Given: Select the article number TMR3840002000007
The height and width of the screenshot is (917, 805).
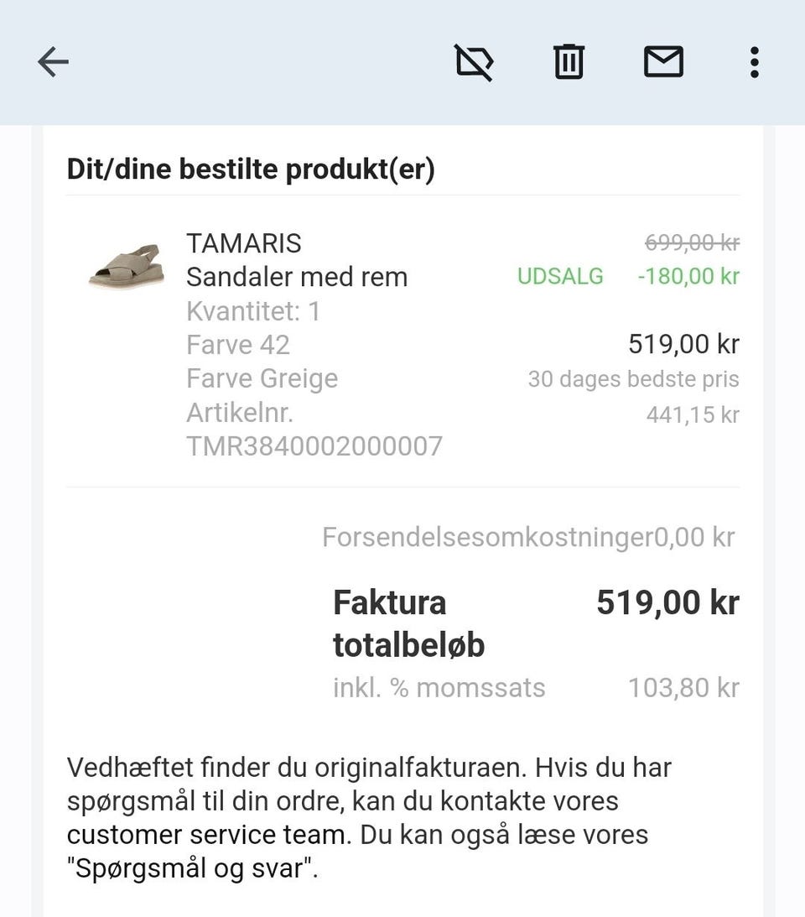Looking at the screenshot, I should (x=314, y=445).
